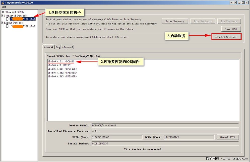Switch to the Advanced tab
This screenshot has height=162, width=250.
point(68,47)
